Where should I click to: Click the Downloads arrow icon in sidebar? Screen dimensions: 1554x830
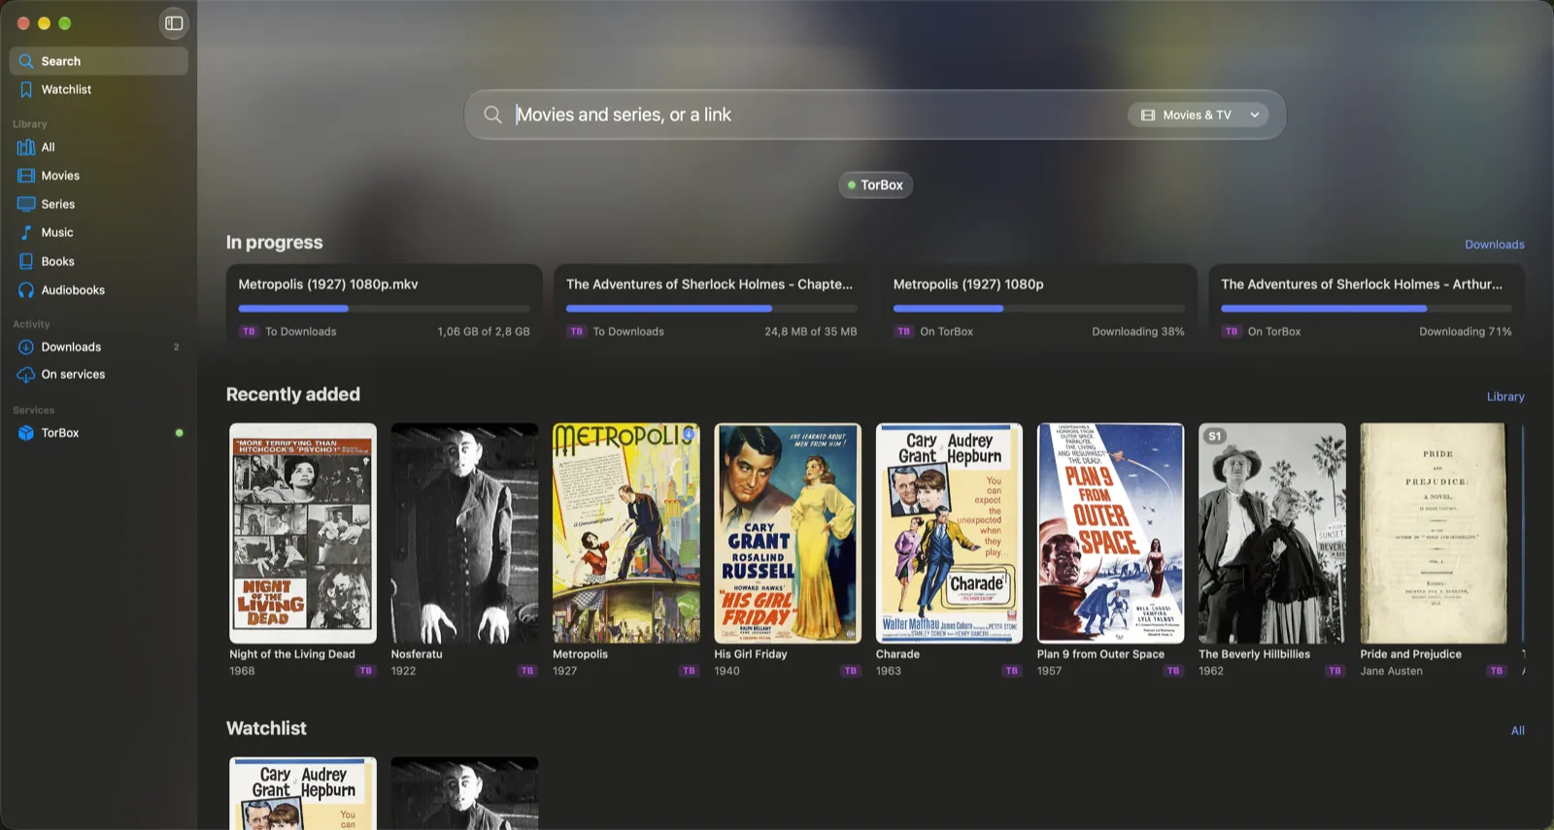(x=26, y=347)
